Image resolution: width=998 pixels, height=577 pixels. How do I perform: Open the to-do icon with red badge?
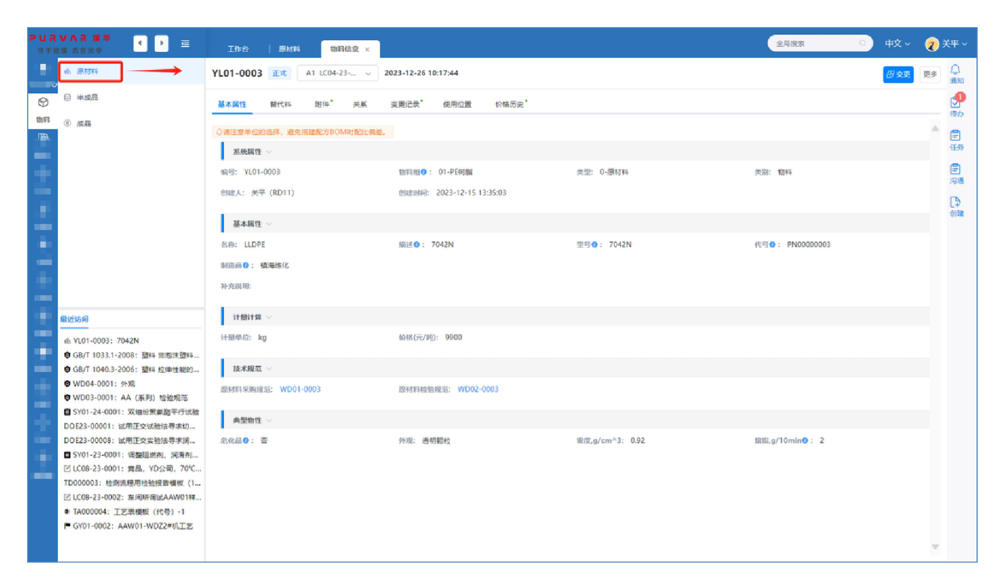(956, 103)
